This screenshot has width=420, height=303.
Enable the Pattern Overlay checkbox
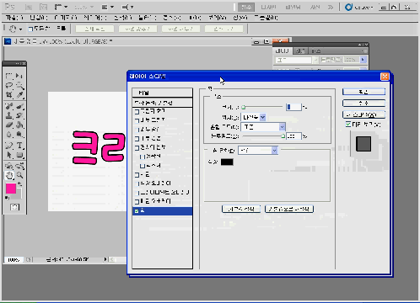tap(137, 202)
